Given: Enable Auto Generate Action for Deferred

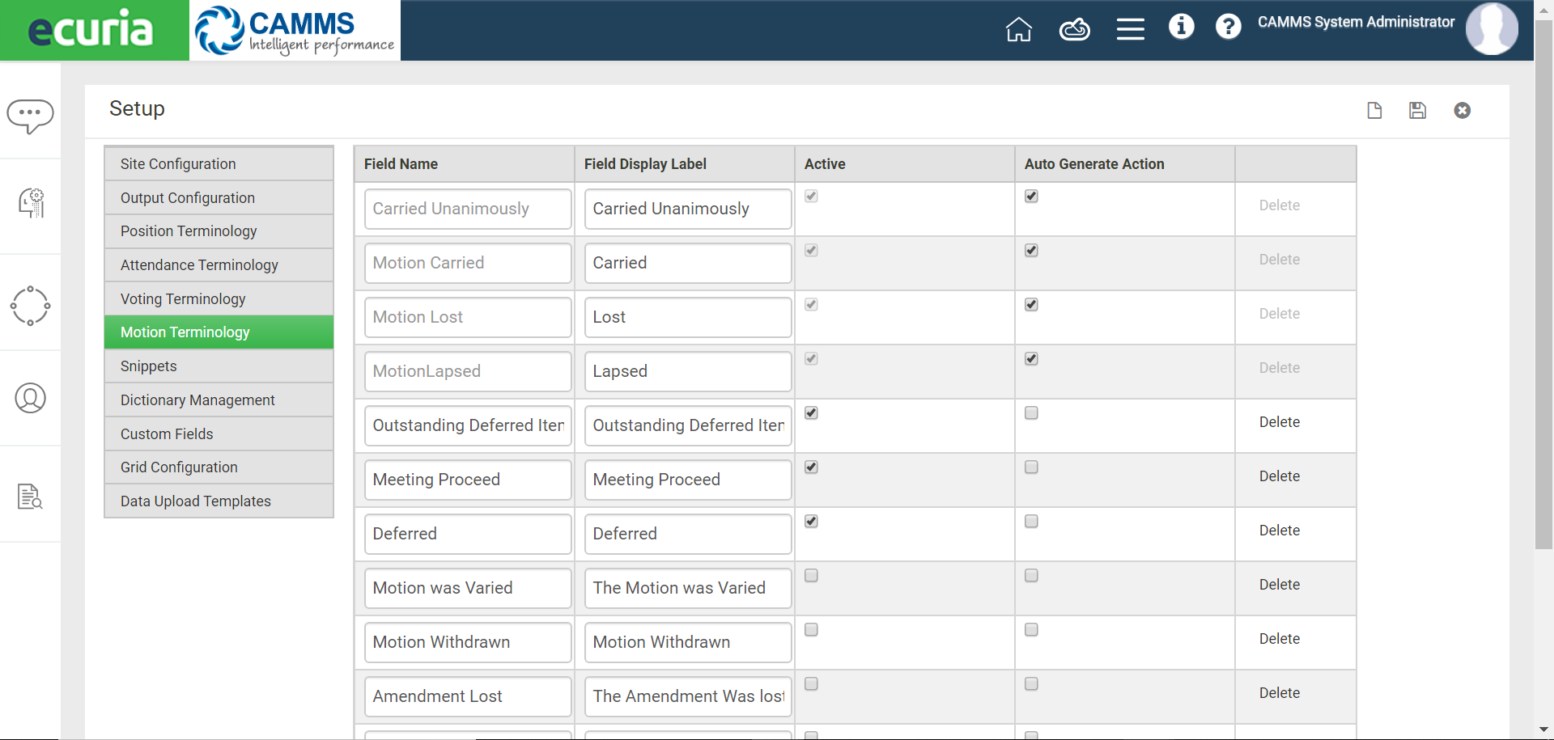Looking at the screenshot, I should 1031,521.
